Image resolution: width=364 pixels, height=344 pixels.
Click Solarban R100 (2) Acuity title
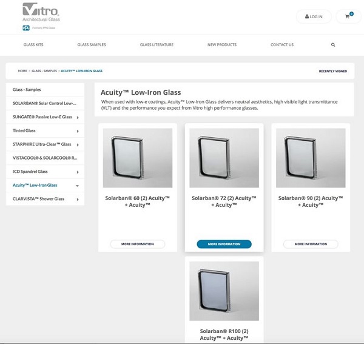[224, 334]
